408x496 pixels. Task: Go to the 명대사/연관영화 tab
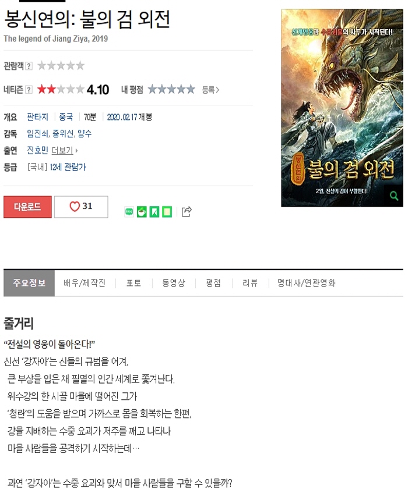point(306,283)
